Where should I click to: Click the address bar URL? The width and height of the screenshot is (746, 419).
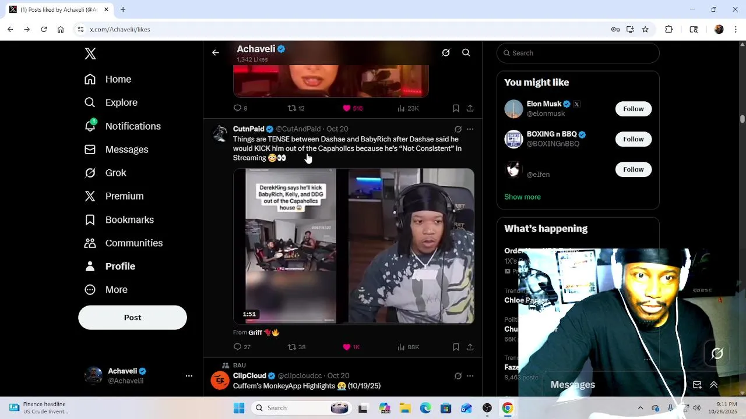tap(120, 29)
